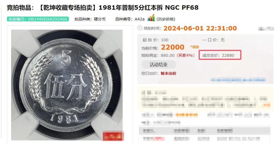The height and width of the screenshot is (144, 278).
Task: Open the price history bar chart icon
Action: pos(151,18)
